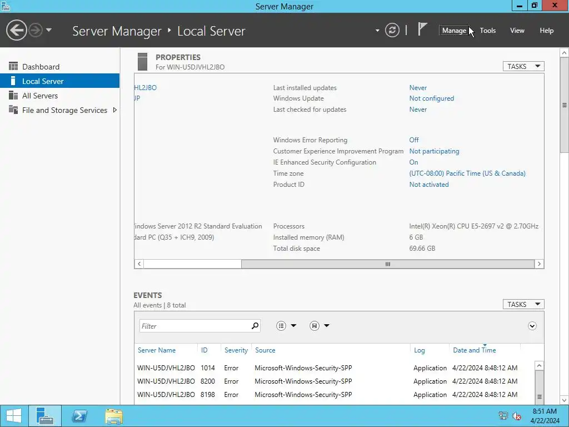Click the muted volume tray icon
Image resolution: width=569 pixels, height=427 pixels.
click(516, 416)
